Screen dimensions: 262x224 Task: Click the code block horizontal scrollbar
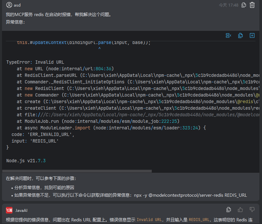coord(77,171)
